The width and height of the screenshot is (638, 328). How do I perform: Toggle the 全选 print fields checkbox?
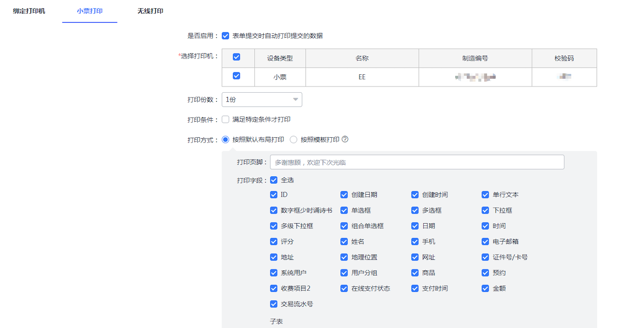(274, 180)
